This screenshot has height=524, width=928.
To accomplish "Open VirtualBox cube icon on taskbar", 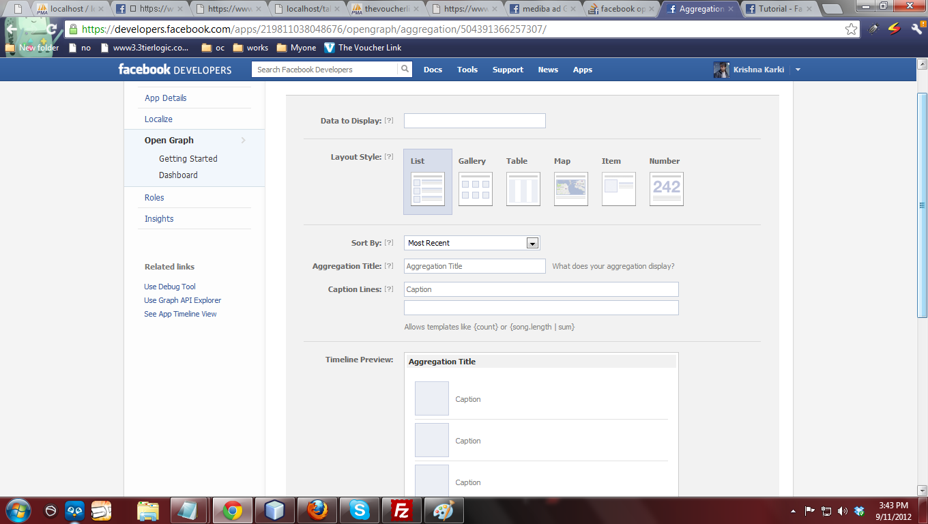I will pos(274,510).
